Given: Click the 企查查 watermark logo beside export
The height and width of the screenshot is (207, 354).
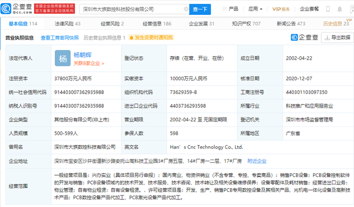Looking at the screenshot, I should [305, 38].
